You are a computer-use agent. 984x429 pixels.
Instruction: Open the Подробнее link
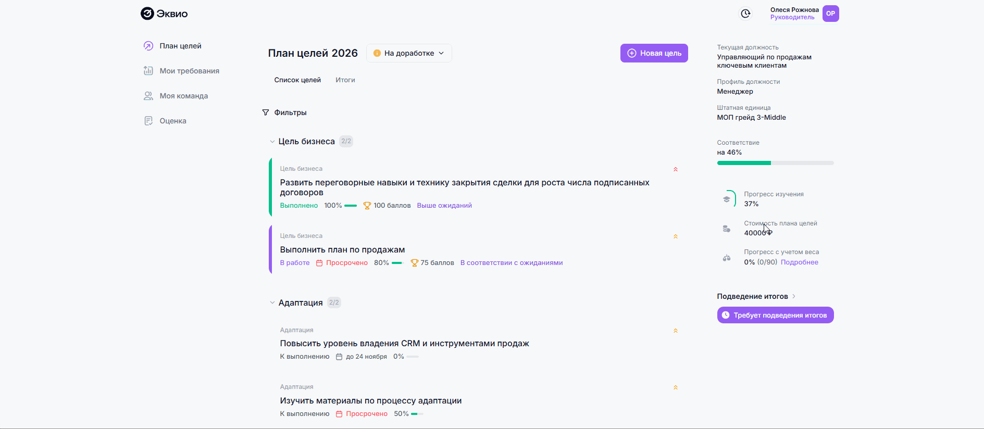point(800,262)
